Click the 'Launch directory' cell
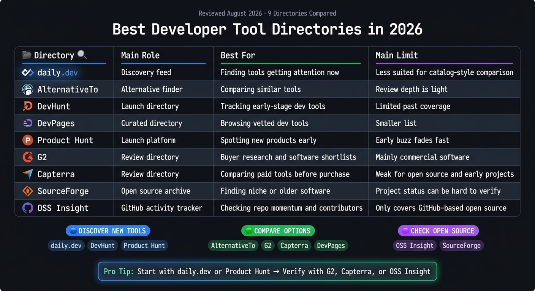The image size is (535, 291). [x=150, y=106]
